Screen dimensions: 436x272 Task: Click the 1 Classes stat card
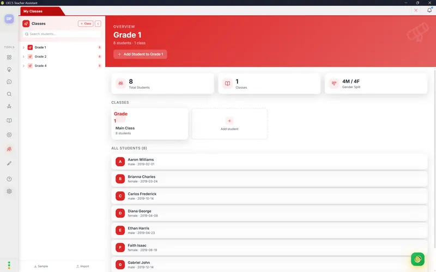click(269, 83)
